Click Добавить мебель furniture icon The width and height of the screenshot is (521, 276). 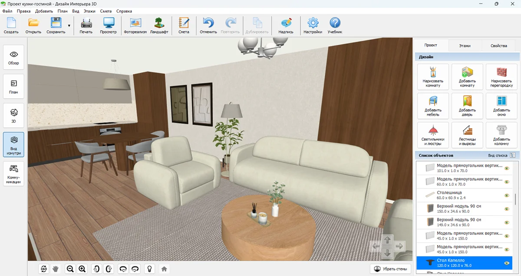432,106
